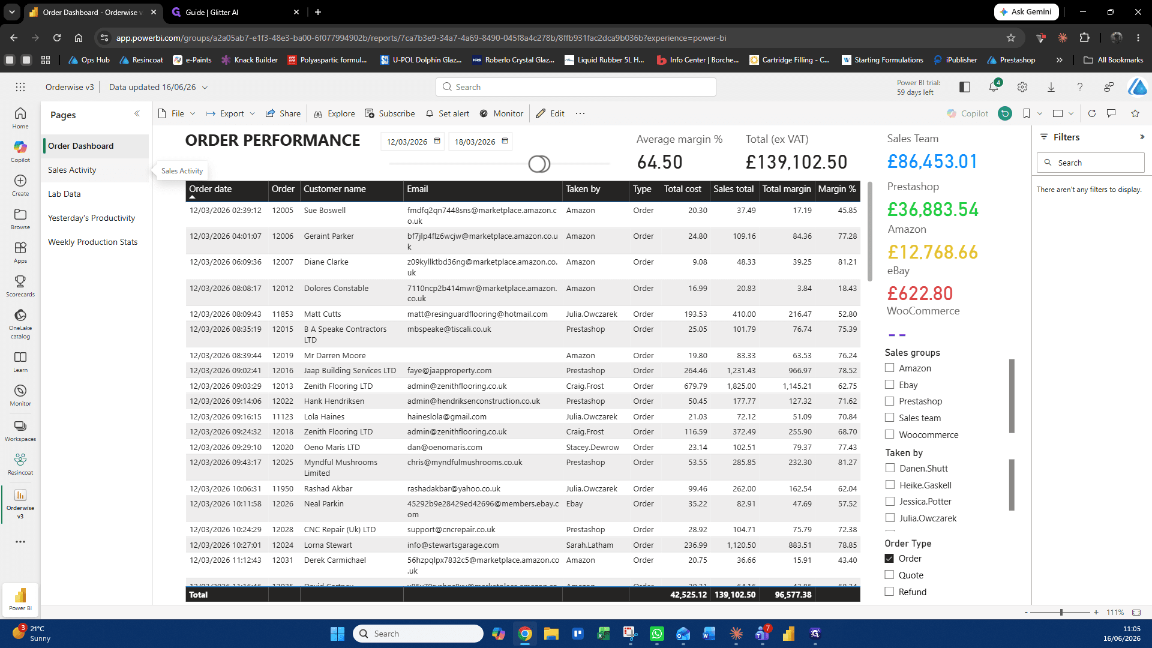
Task: Click the refresh visuals icon
Action: pos(1092,113)
